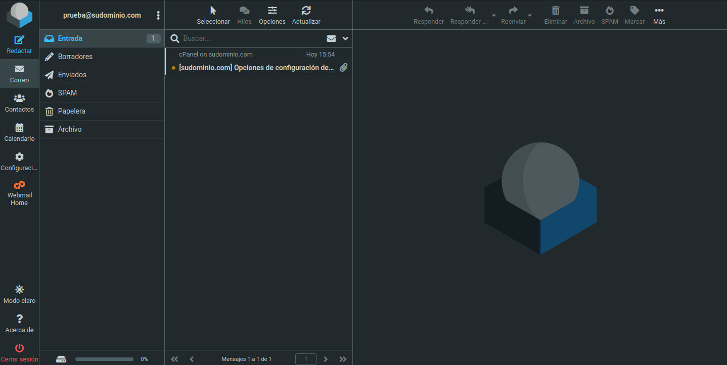The width and height of the screenshot is (727, 365).
Task: Click the Seleccionar toolbar tool
Action: pyautogui.click(x=213, y=15)
